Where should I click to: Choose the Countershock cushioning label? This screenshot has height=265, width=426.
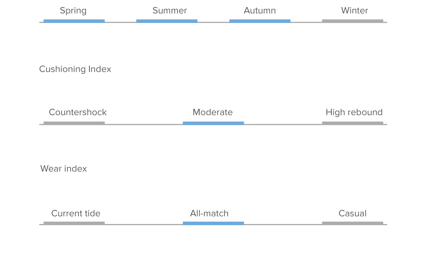(78, 112)
